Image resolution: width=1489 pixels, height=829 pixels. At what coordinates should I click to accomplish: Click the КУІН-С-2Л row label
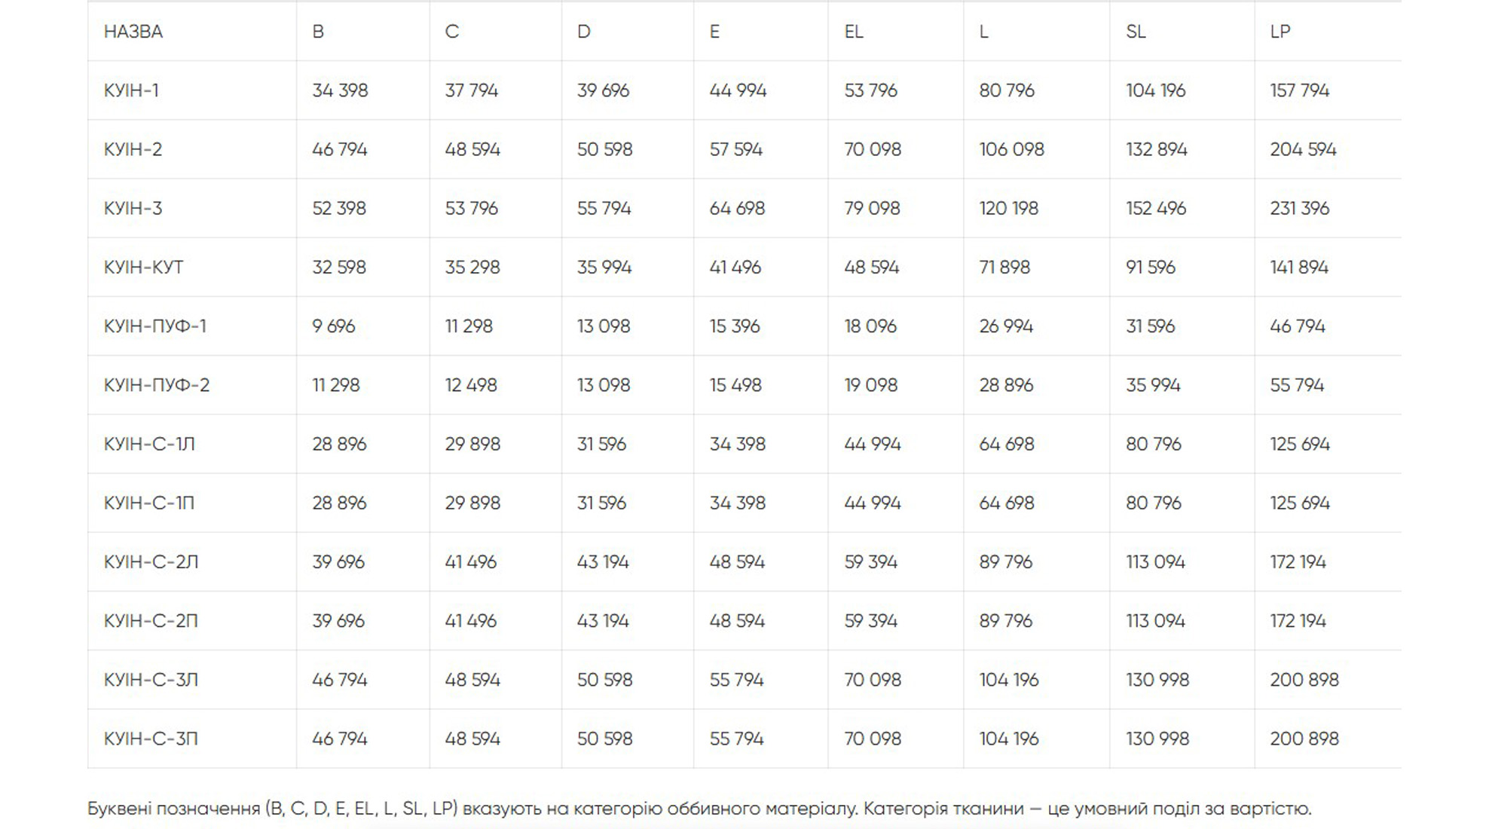tap(151, 562)
